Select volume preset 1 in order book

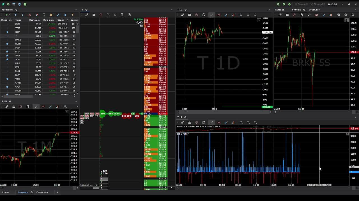[104, 176]
